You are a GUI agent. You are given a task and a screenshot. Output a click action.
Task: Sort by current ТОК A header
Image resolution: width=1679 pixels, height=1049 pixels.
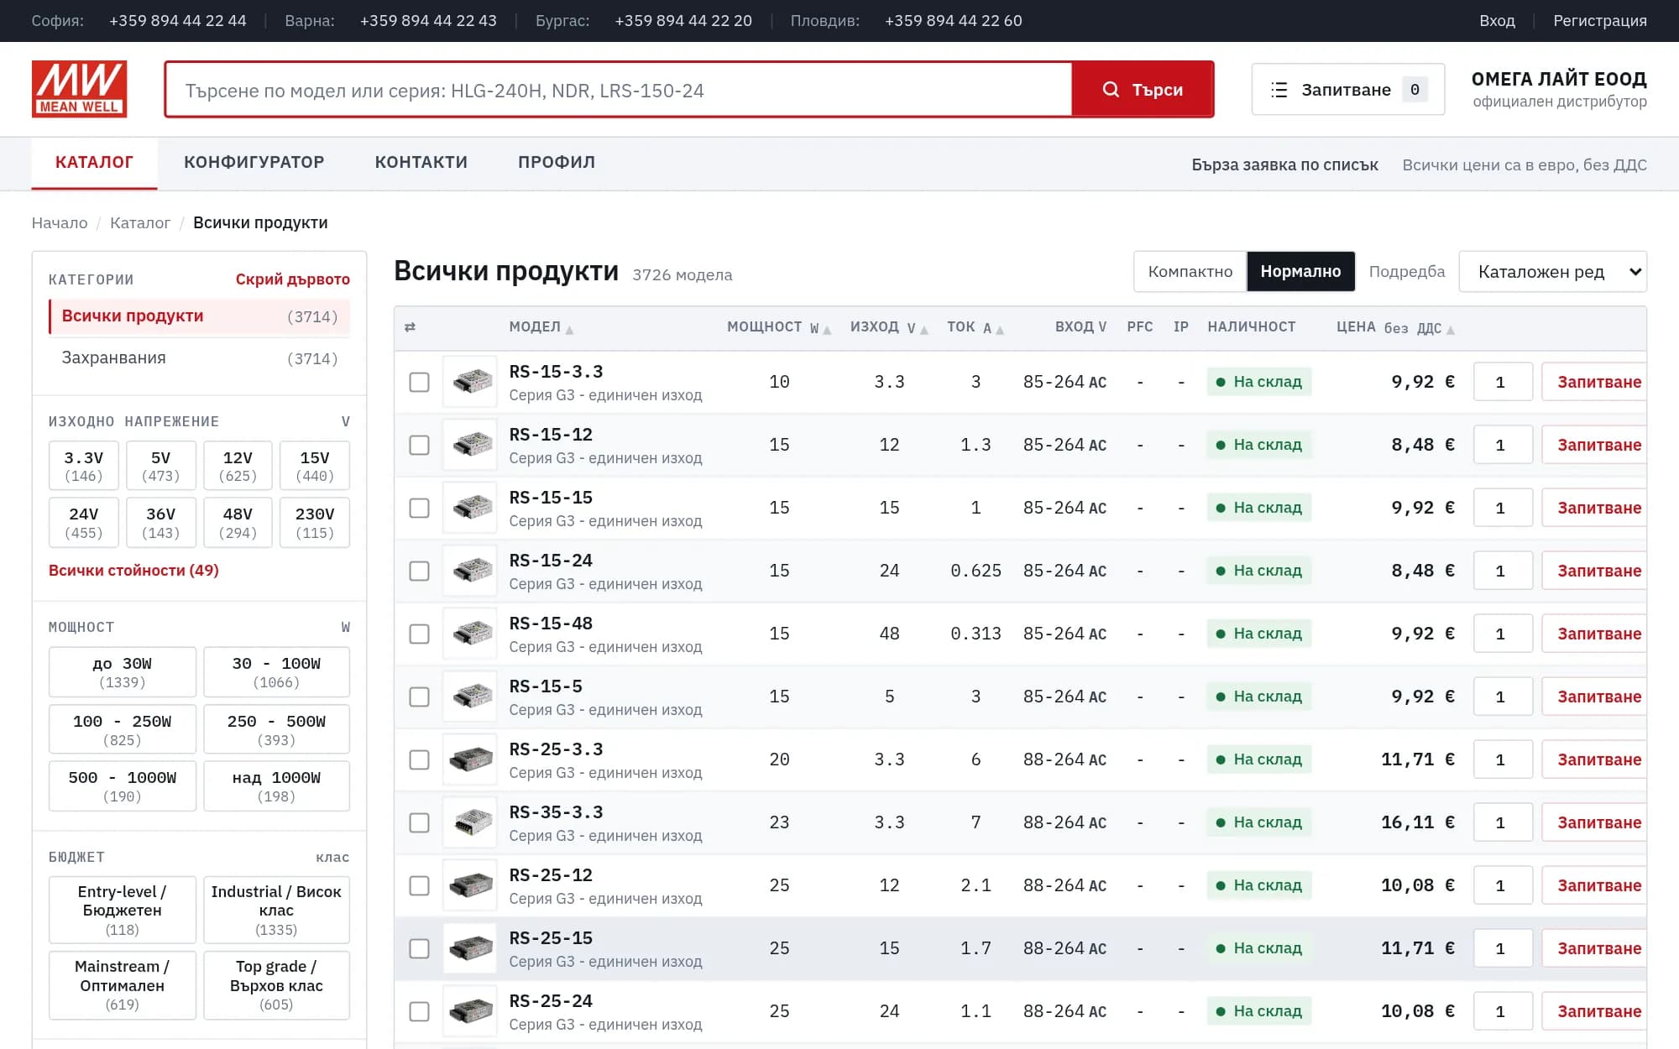[975, 327]
